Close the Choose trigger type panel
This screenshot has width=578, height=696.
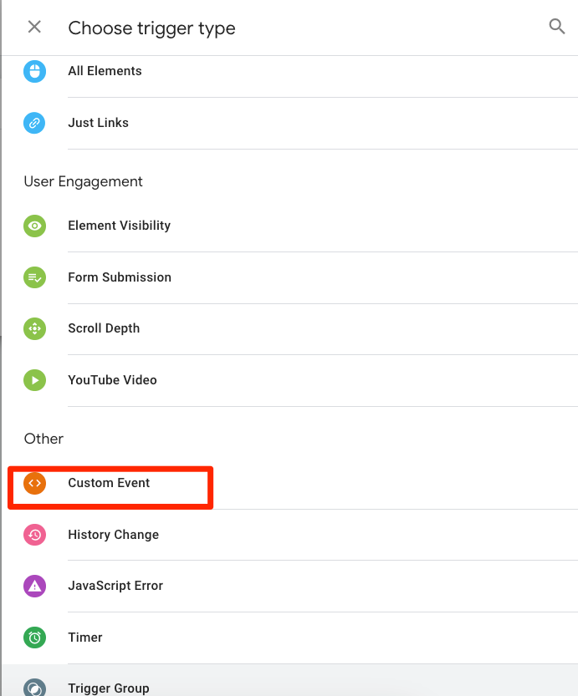point(34,27)
